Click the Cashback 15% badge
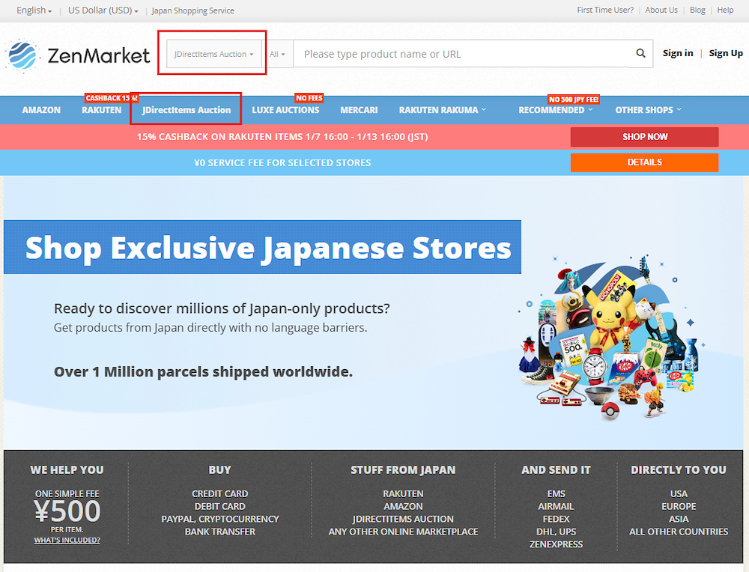This screenshot has height=572, width=749. coord(112,98)
